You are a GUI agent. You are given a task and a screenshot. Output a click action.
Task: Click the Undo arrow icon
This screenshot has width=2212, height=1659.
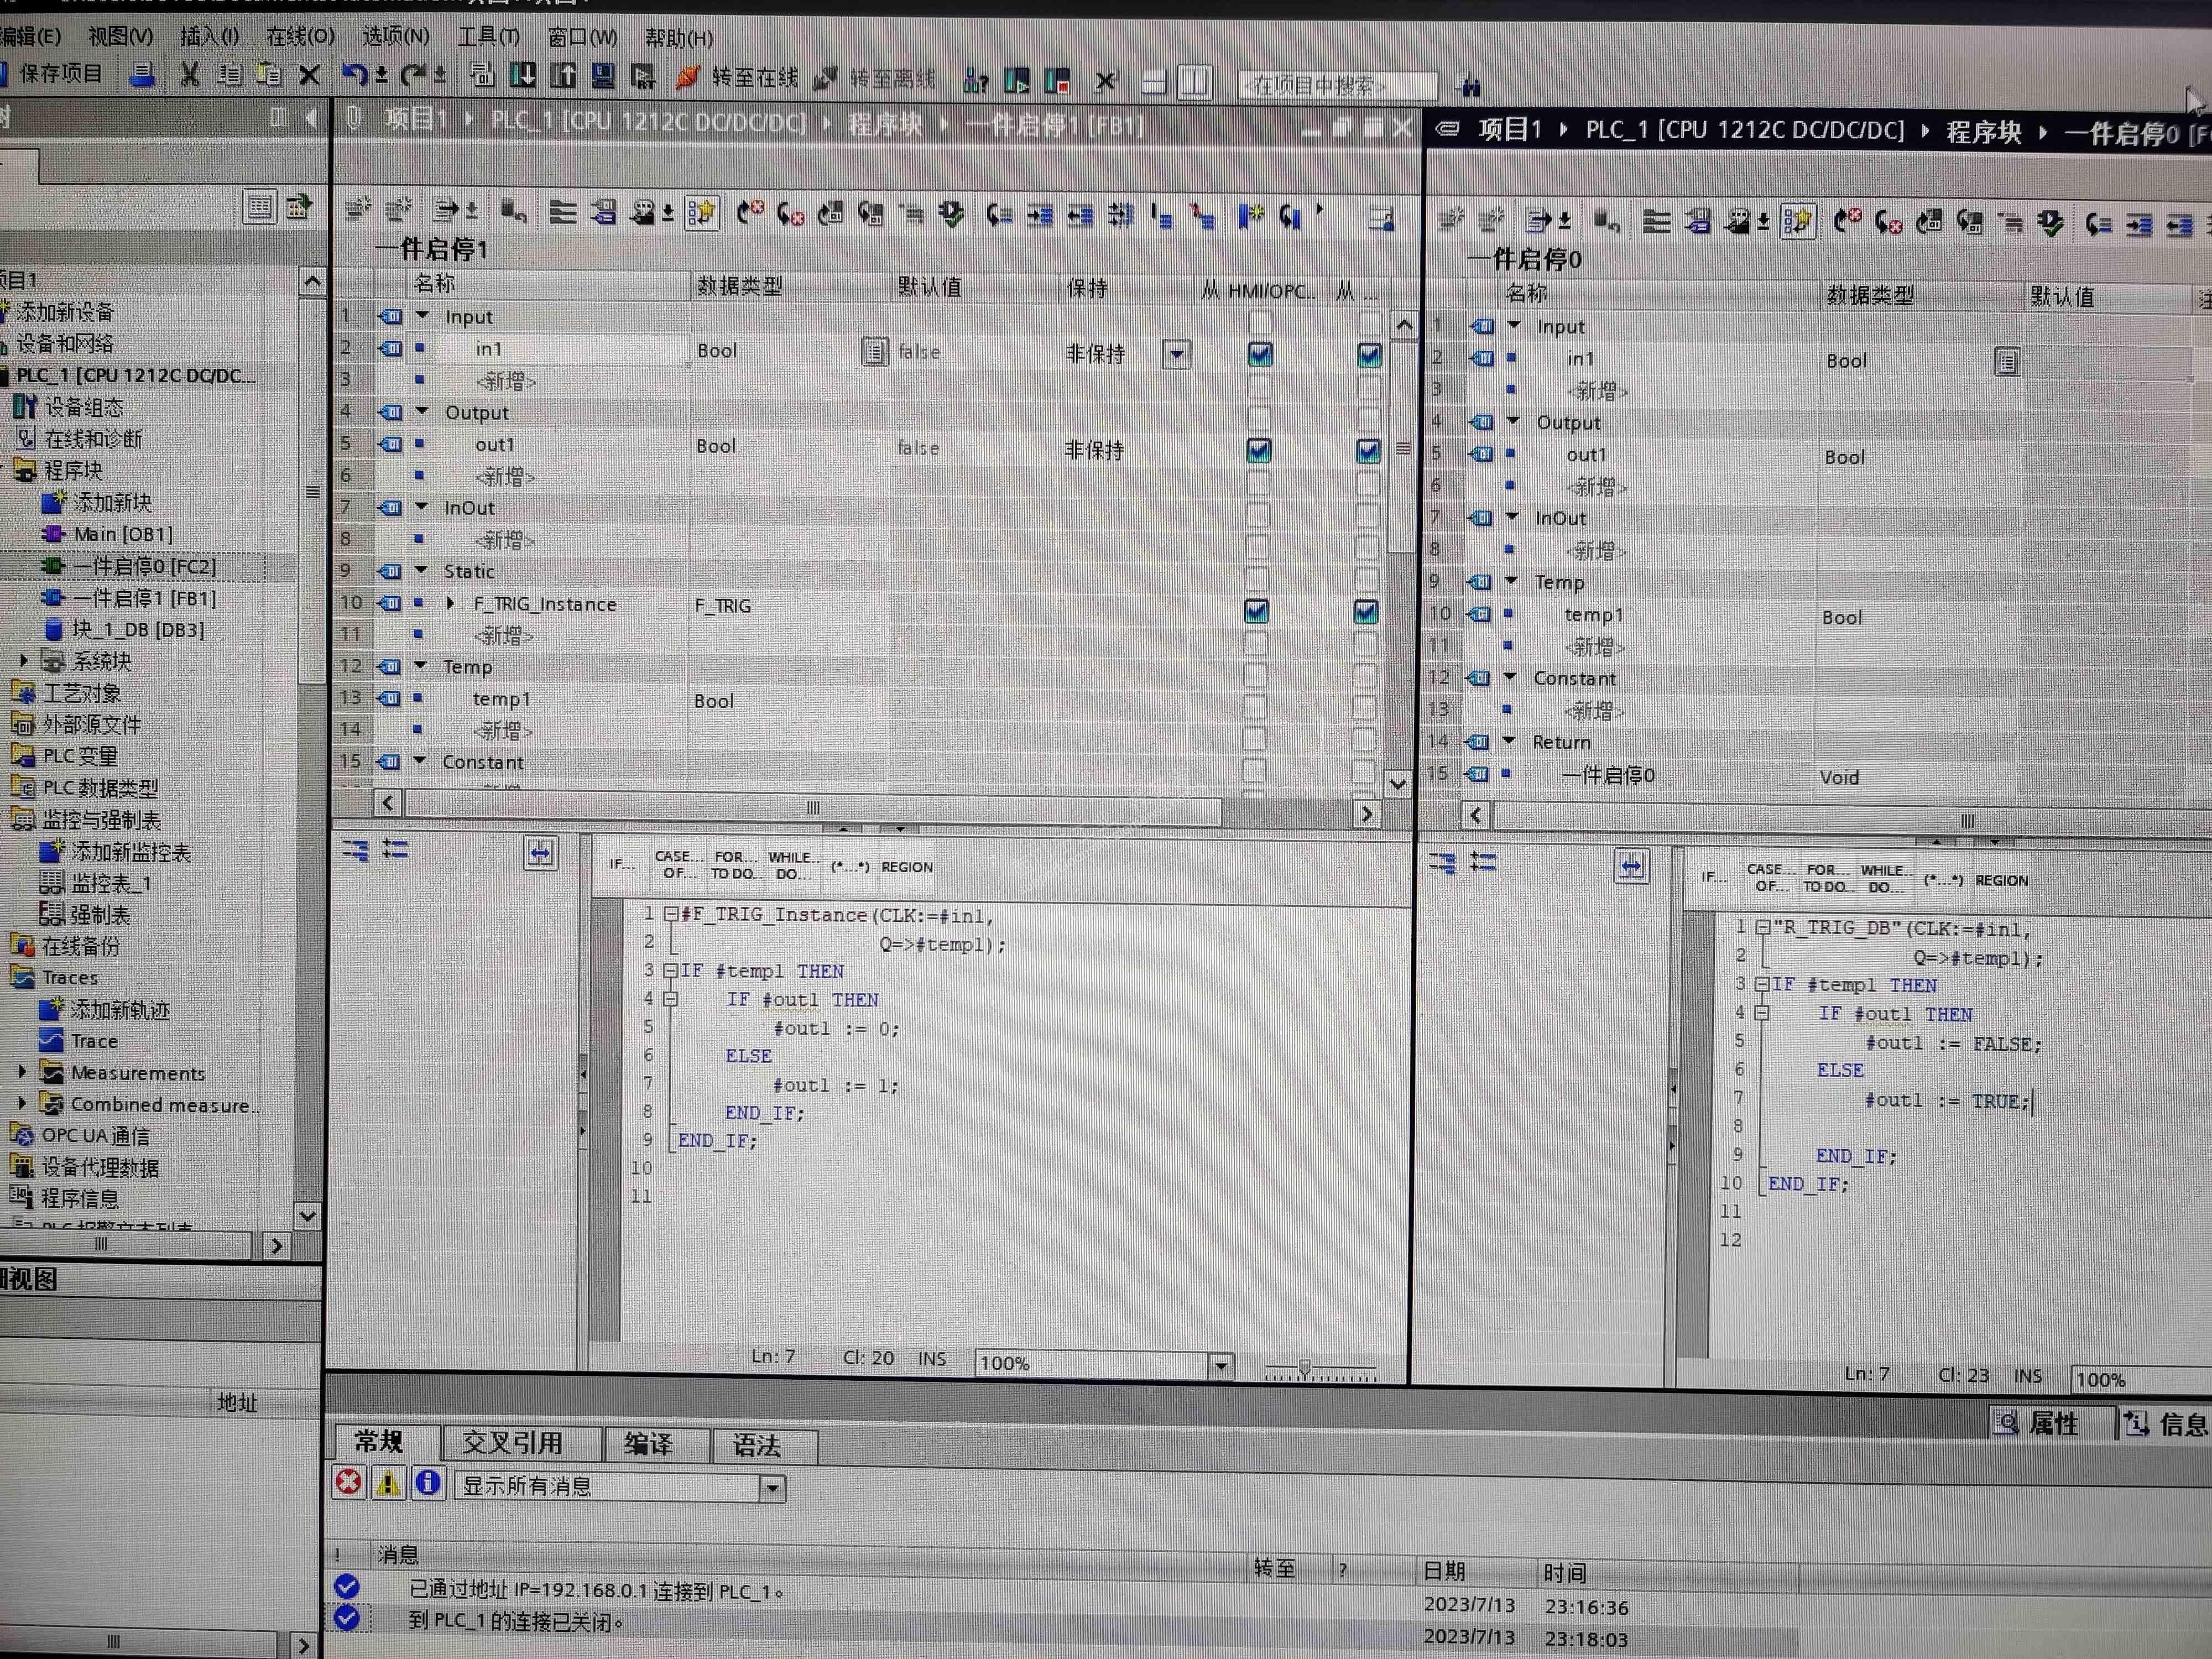coord(354,75)
